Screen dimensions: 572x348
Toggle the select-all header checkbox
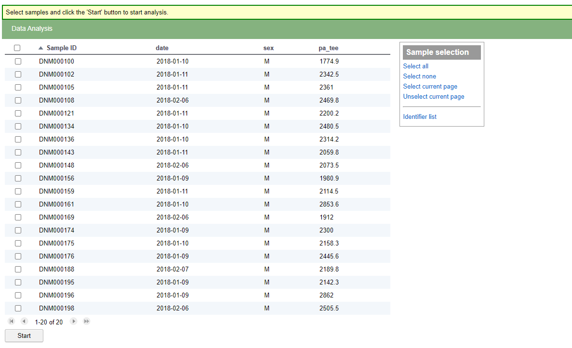click(x=17, y=48)
